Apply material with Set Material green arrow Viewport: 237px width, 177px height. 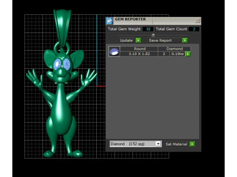(x=192, y=144)
